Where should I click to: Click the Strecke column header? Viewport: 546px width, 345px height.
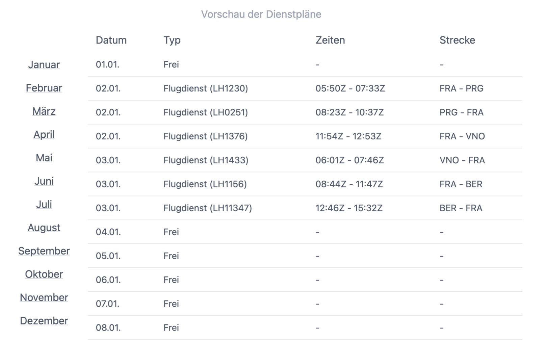pos(457,40)
